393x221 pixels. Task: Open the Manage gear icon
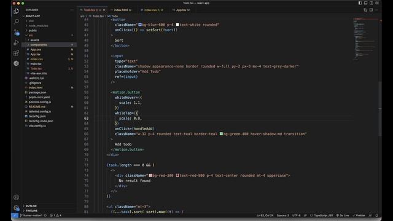click(17, 207)
